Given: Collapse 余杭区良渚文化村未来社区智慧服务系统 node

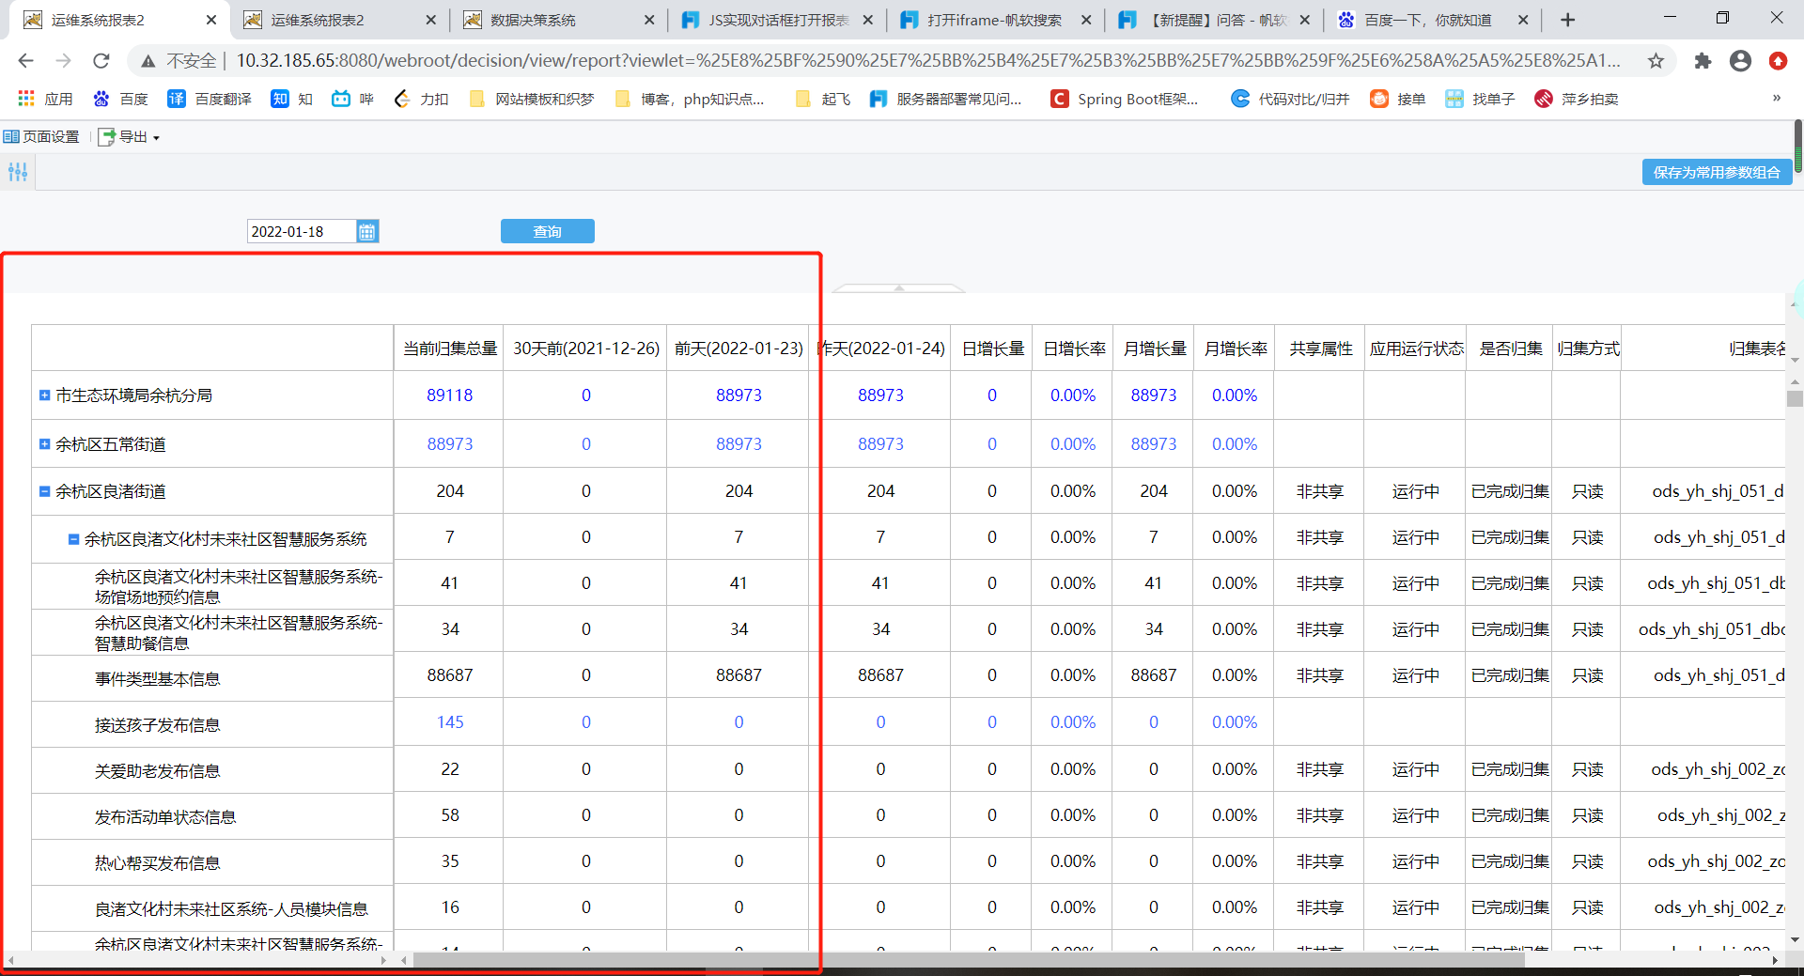Looking at the screenshot, I should click(x=73, y=539).
